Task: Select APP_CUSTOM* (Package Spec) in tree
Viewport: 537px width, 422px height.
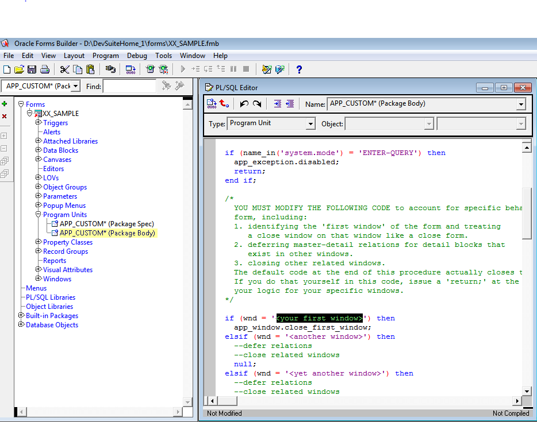Action: pos(106,224)
